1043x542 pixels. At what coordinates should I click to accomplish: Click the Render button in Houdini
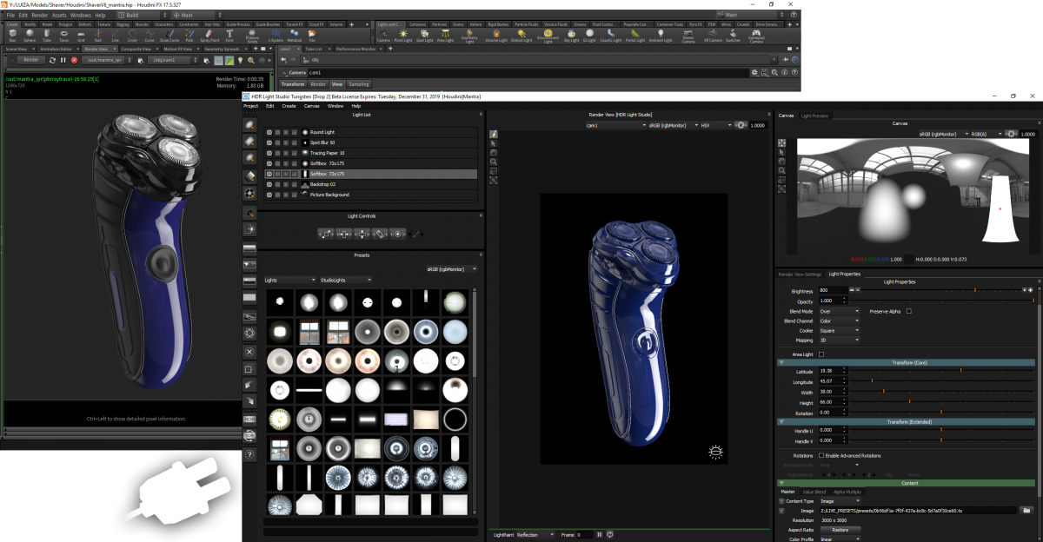coord(32,59)
